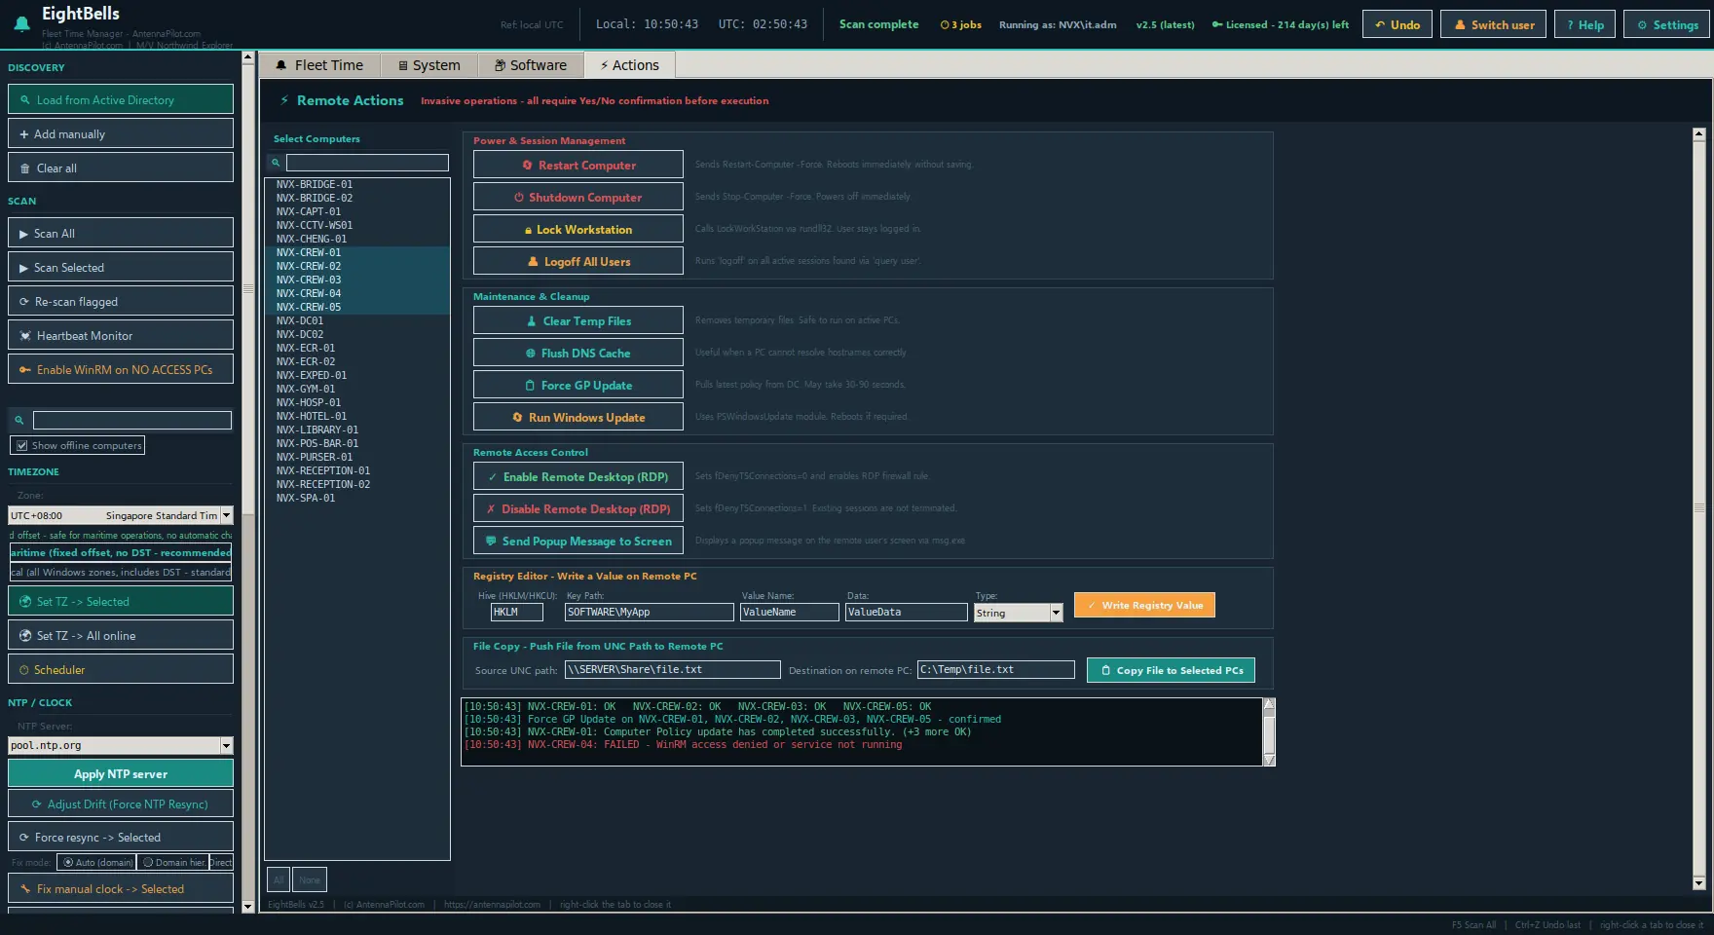The image size is (1714, 935).
Task: Disable Remote Desktop (RDP) with the X button
Action: (578, 508)
